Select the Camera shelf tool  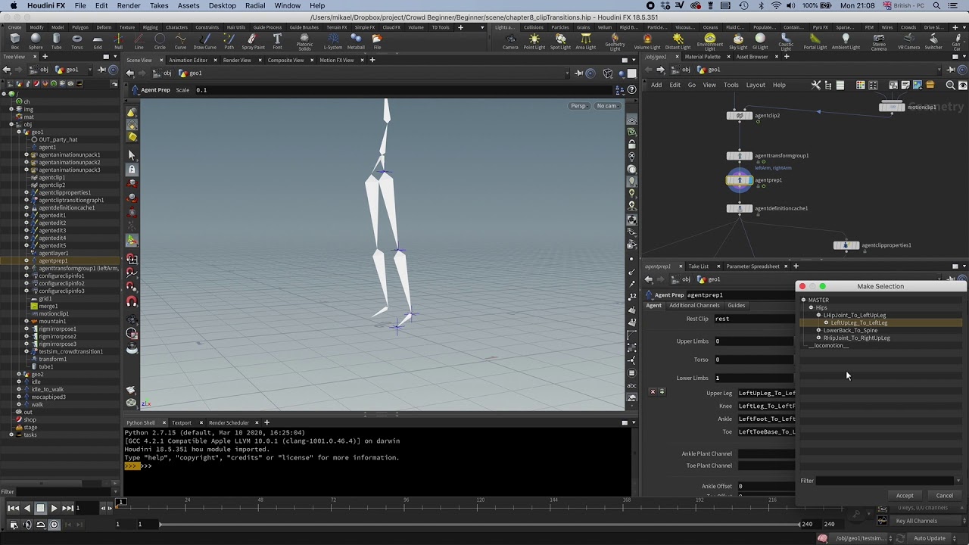511,42
